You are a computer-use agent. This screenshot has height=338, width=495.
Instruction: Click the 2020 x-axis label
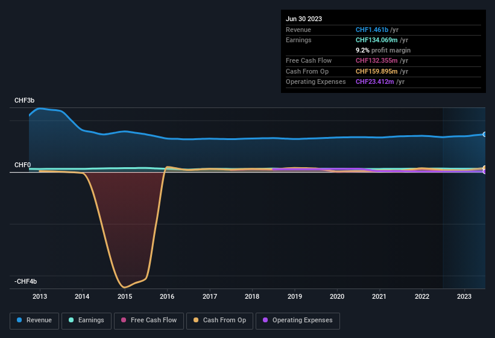(x=337, y=296)
